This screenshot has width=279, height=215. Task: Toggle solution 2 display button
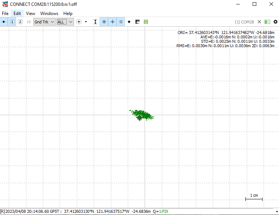pos(20,22)
